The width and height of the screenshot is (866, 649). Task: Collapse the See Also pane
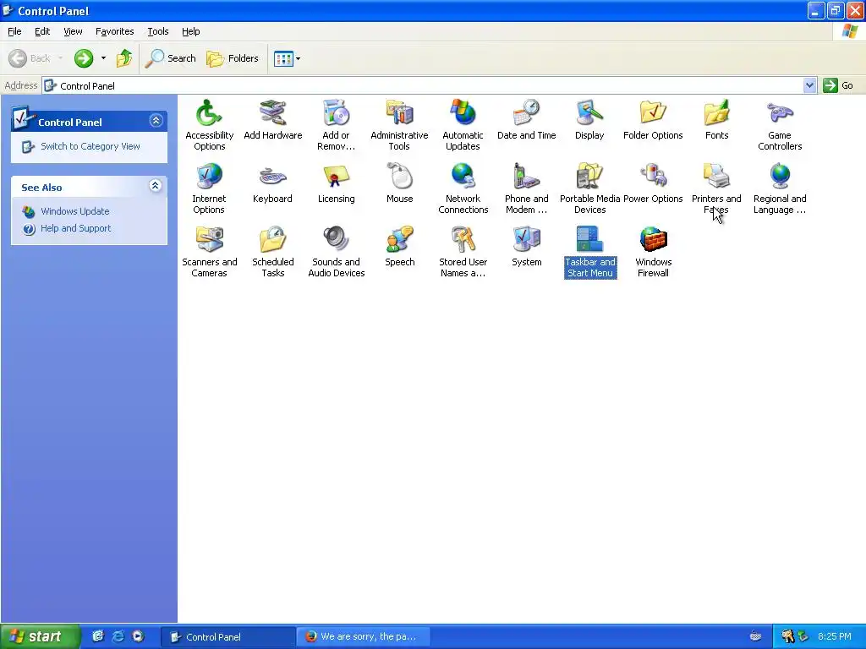click(x=156, y=186)
